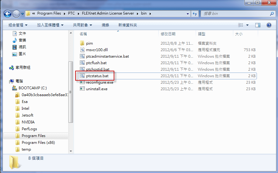278x173 pixels.
Task: Click the refresh icon beside address bar
Action: 195,14
